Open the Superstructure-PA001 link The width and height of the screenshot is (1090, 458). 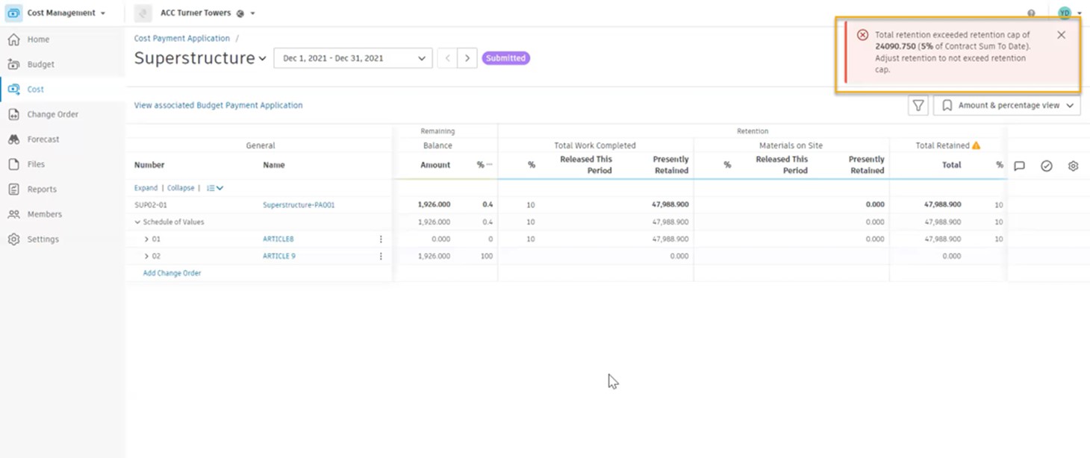pyautogui.click(x=299, y=204)
